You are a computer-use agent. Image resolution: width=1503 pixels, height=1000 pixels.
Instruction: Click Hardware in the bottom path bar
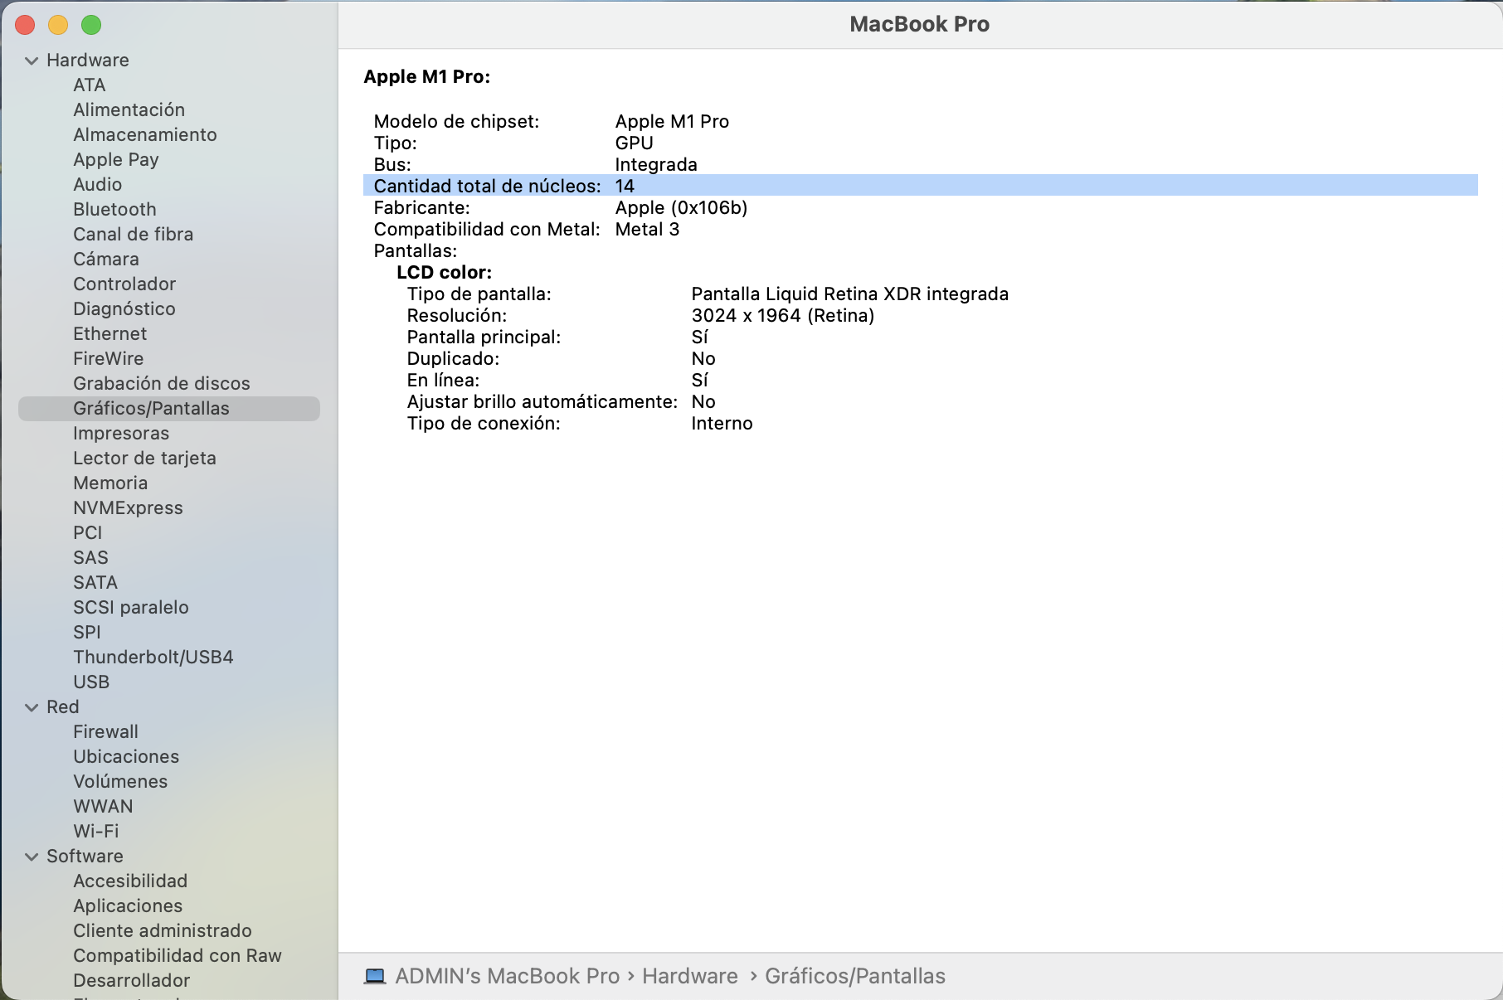(689, 976)
